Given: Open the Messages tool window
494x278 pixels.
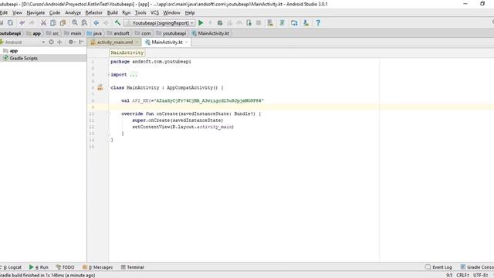Looking at the screenshot, I should click(x=98, y=267).
